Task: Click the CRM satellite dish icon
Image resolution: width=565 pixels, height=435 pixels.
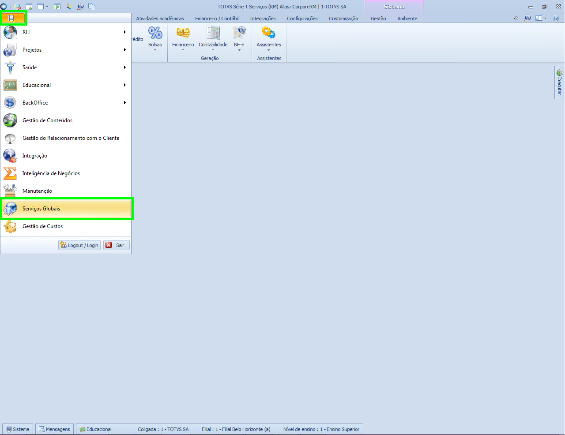Action: point(10,138)
